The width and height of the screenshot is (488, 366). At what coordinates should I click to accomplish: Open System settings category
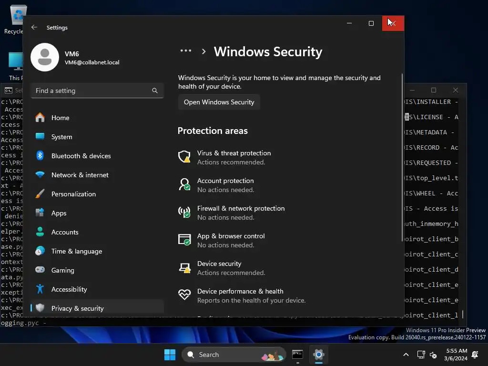pos(97,137)
